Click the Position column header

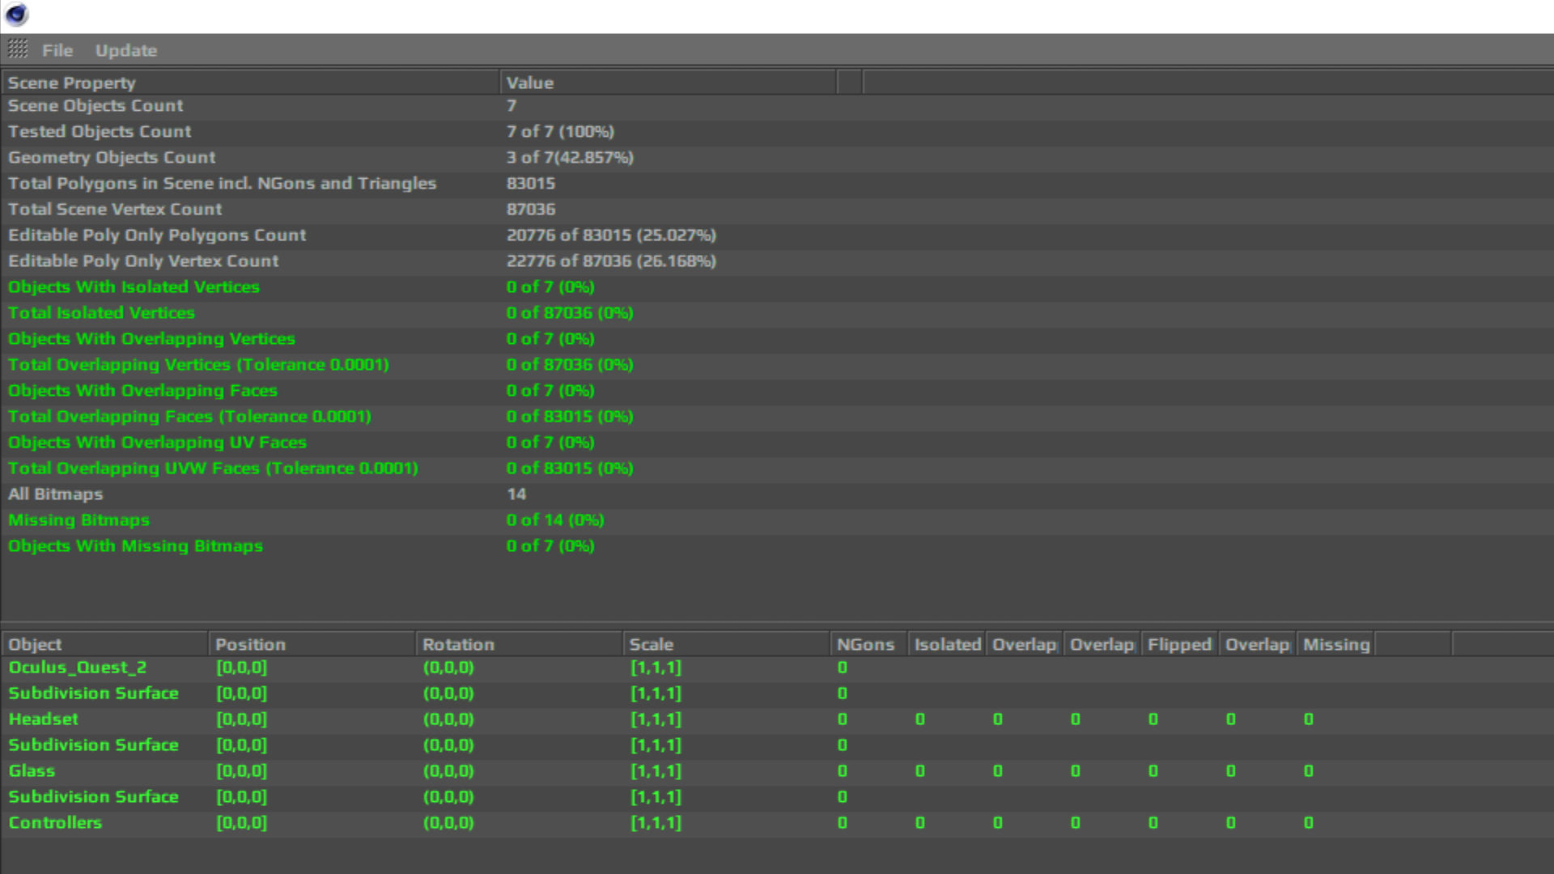(x=250, y=645)
